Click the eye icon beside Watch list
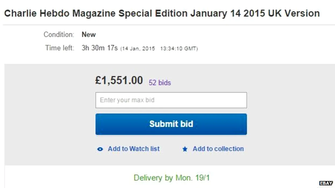The height and width of the screenshot is (188, 335). [100, 149]
